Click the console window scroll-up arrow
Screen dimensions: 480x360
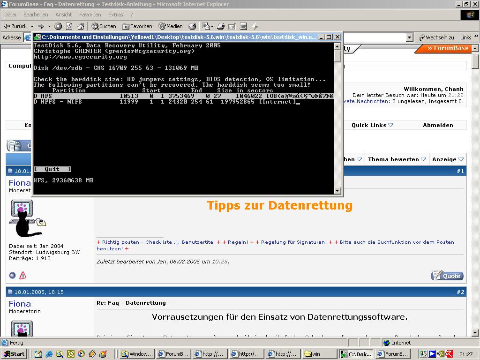(x=337, y=46)
